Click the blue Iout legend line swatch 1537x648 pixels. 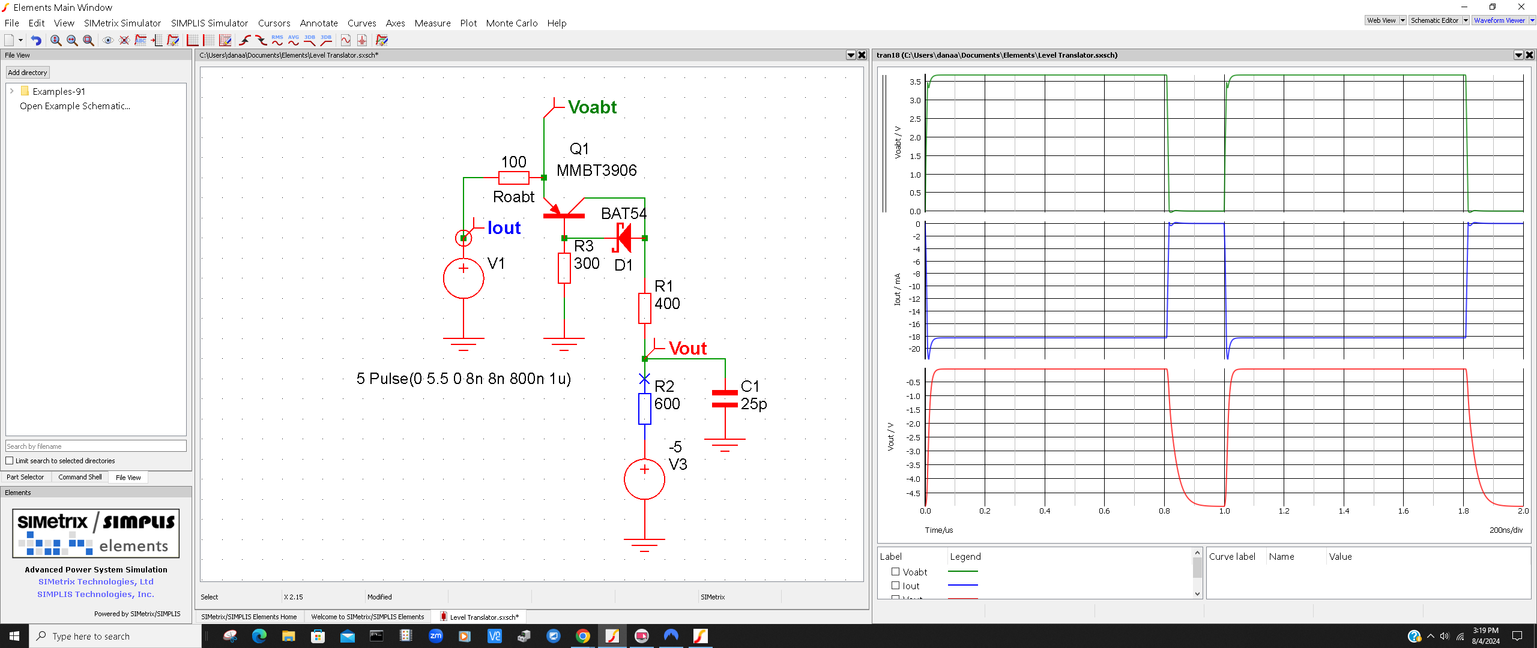click(963, 585)
